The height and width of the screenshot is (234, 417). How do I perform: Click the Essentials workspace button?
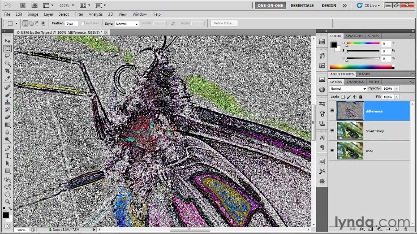(302, 6)
